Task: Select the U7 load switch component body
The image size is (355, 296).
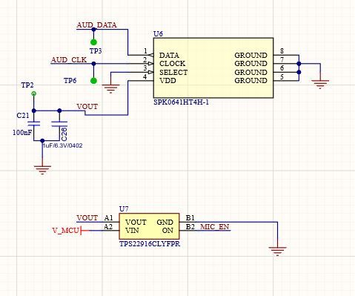Action: (149, 226)
